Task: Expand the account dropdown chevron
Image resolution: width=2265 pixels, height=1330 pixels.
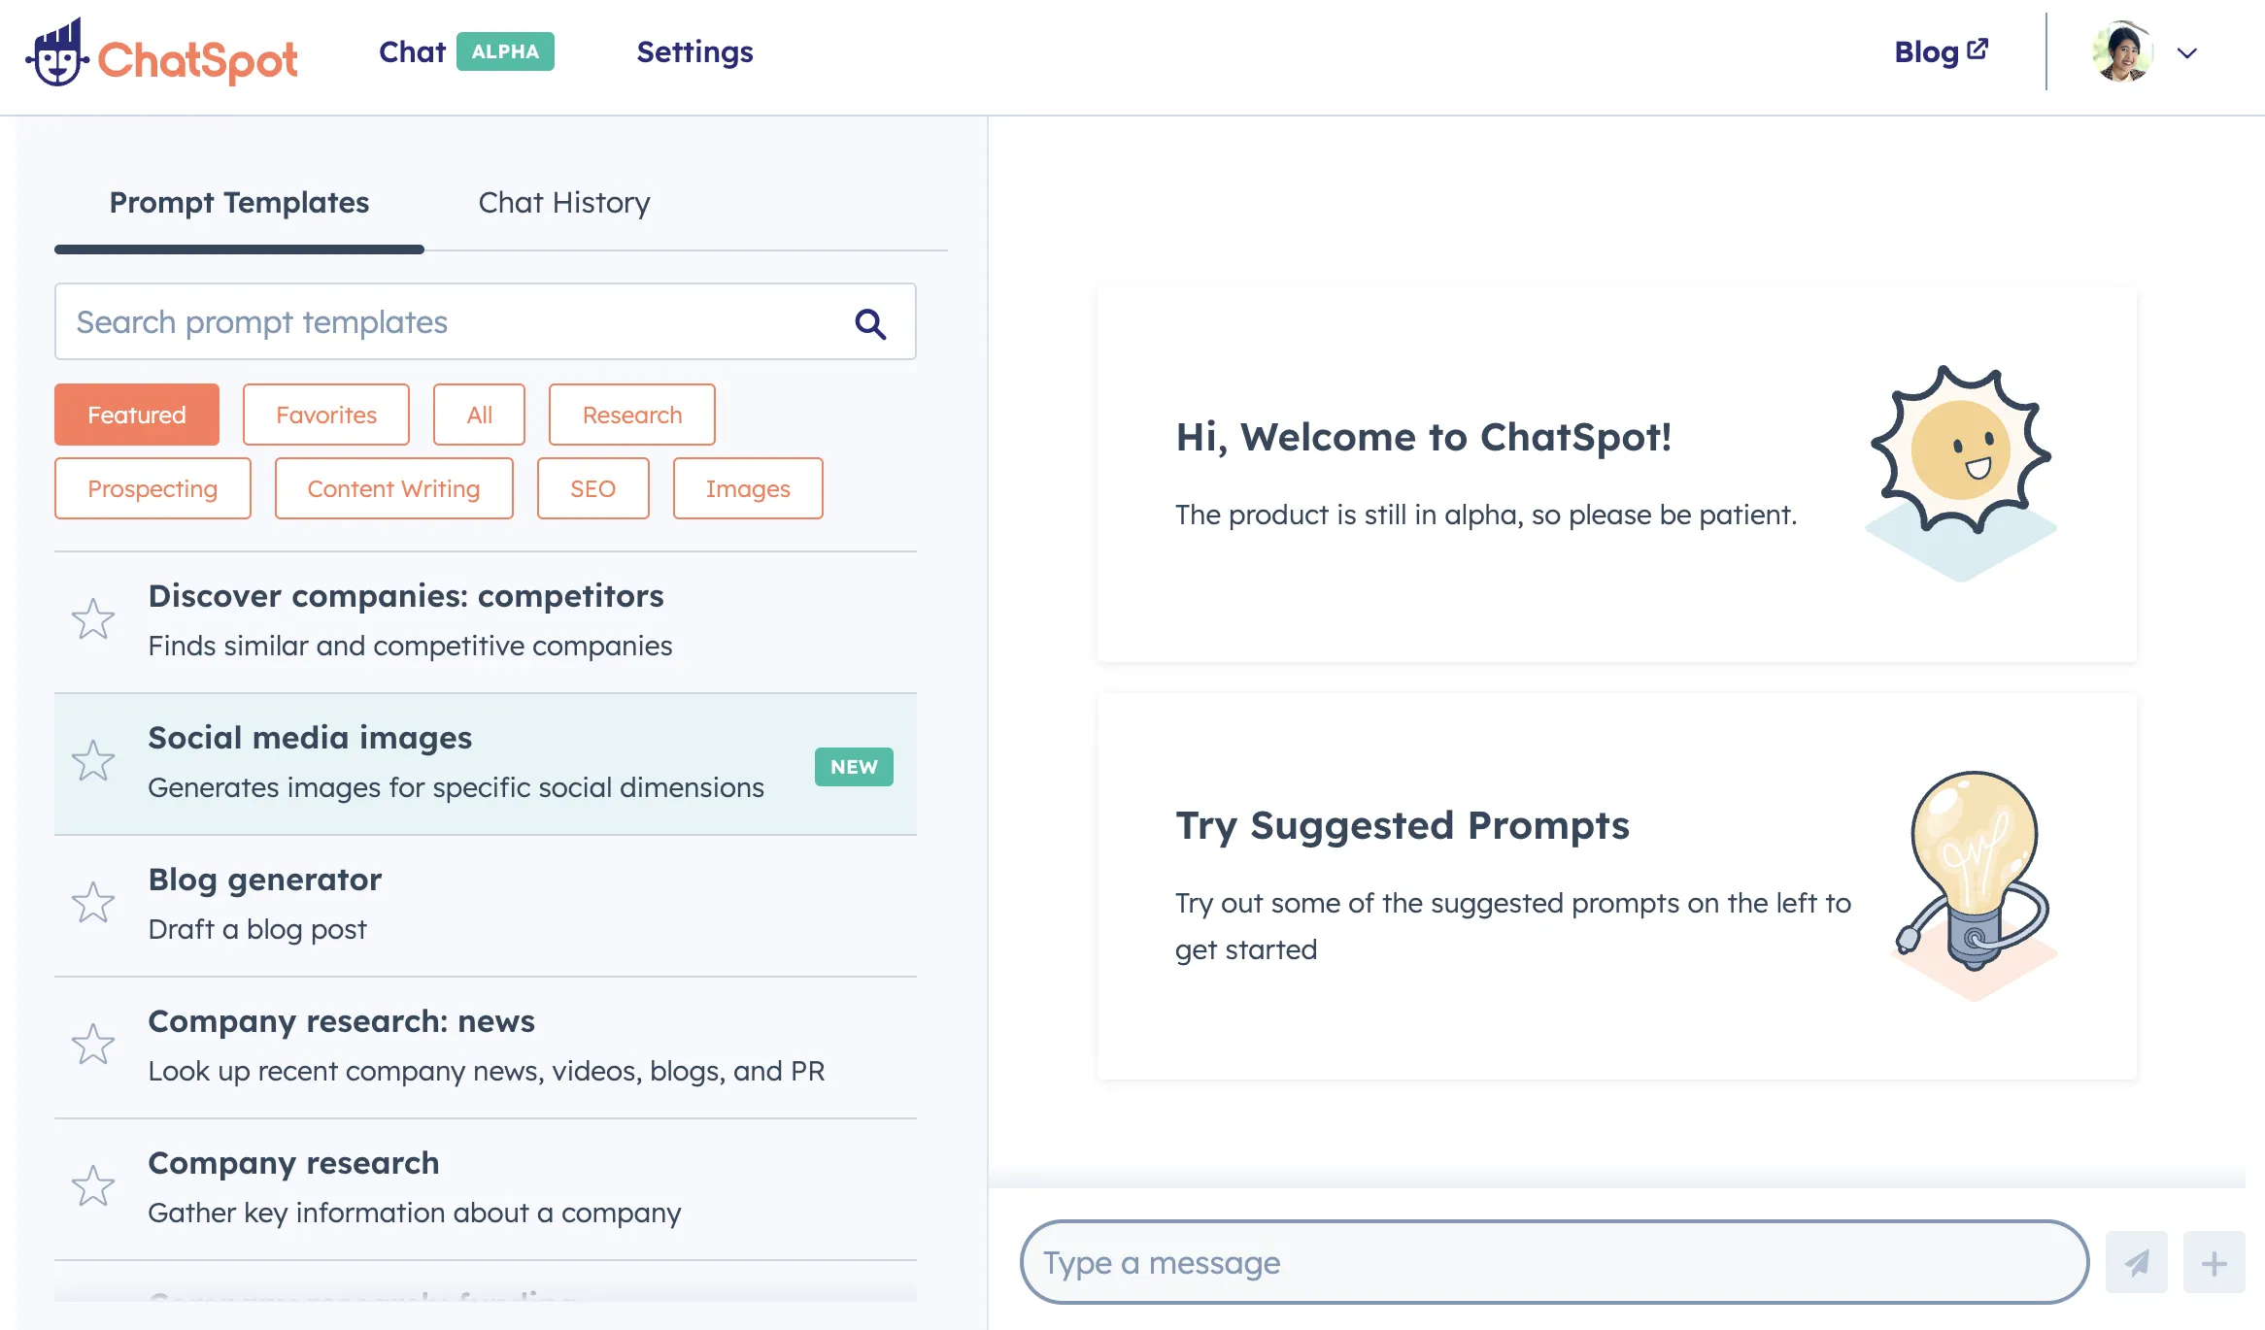Action: (2187, 53)
